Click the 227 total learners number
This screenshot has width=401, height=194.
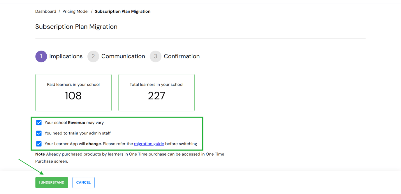[156, 96]
